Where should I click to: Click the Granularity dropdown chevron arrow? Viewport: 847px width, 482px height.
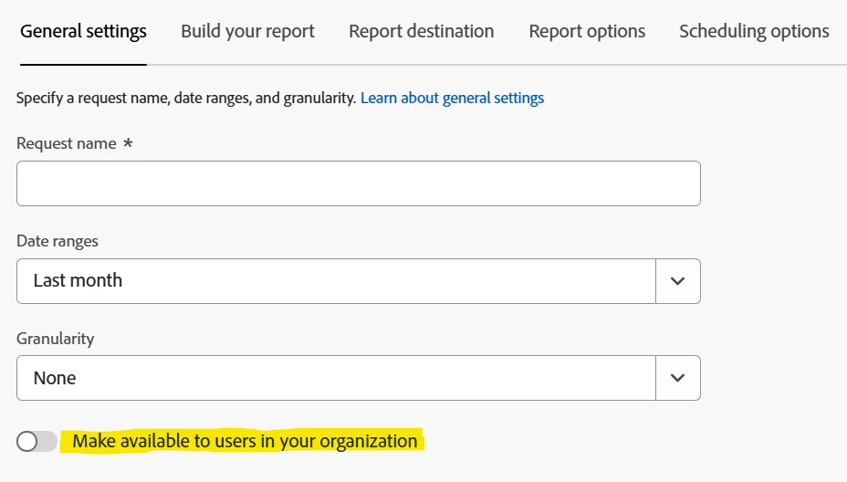click(677, 378)
